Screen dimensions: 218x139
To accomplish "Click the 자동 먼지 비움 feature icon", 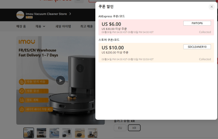I will [22, 82].
